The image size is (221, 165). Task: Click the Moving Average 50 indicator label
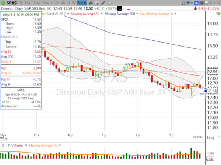[x=85, y=14]
